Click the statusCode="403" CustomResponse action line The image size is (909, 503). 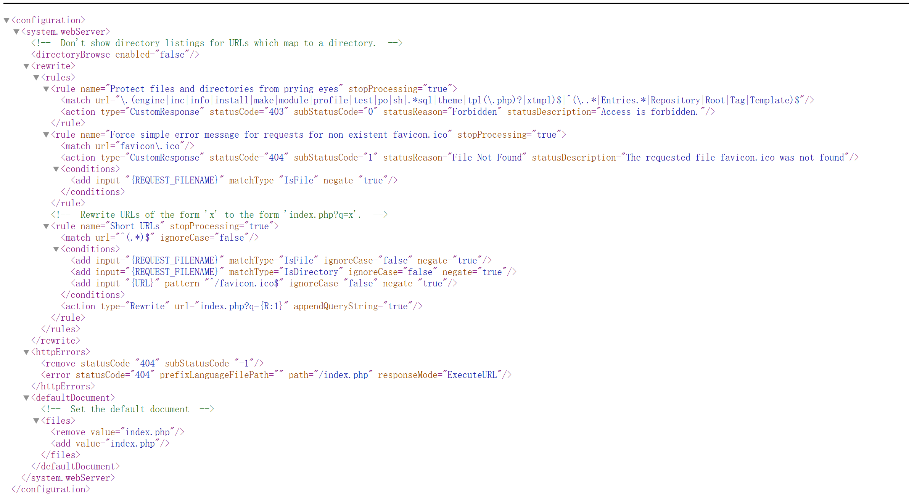coord(388,112)
